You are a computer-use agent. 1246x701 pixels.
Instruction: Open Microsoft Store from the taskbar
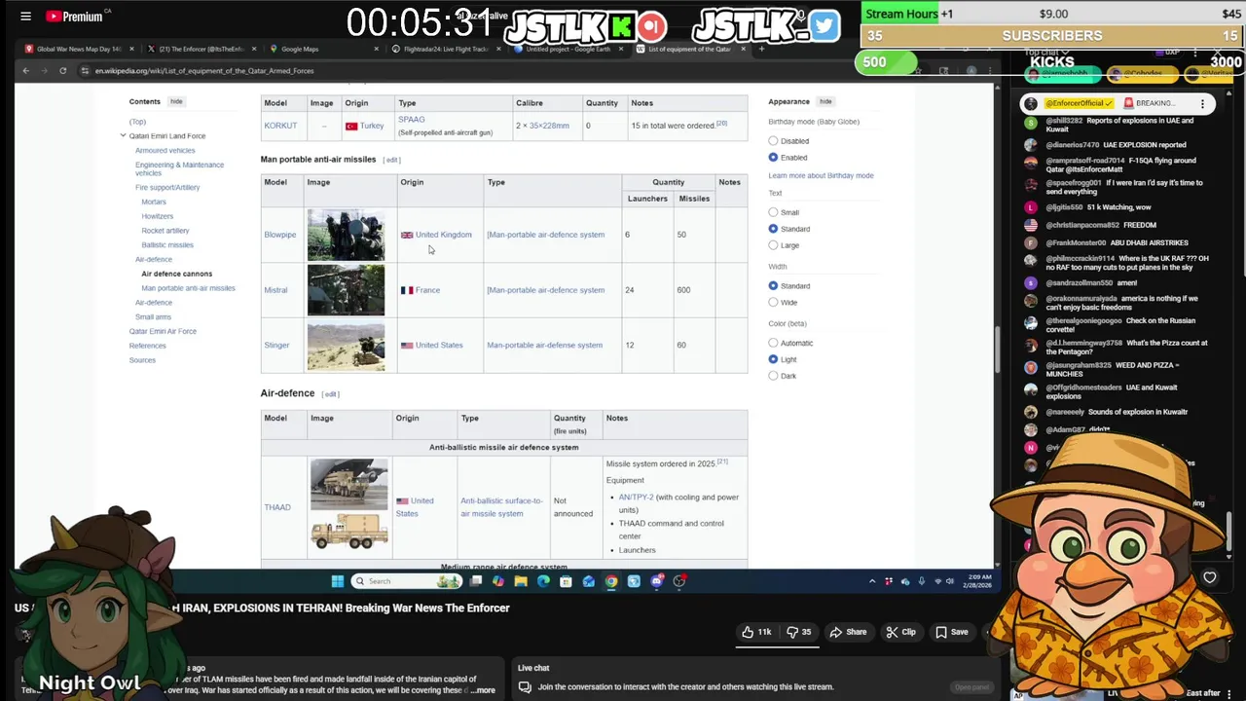(x=566, y=581)
